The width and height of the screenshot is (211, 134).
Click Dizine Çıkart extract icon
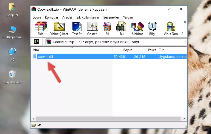[59, 28]
